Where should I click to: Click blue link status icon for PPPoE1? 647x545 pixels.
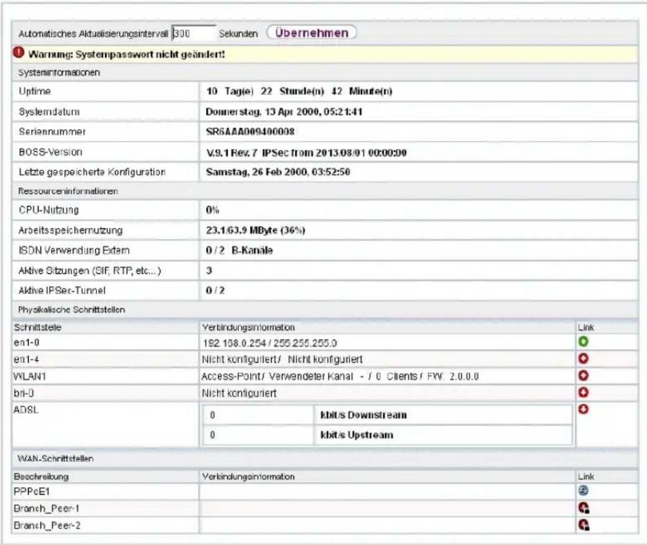584,490
